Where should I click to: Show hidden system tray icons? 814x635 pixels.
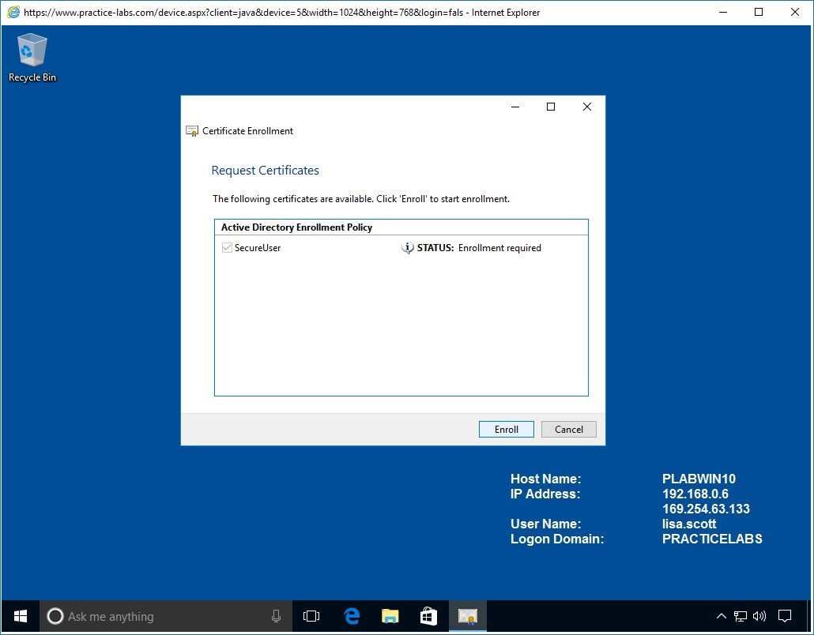pyautogui.click(x=721, y=616)
